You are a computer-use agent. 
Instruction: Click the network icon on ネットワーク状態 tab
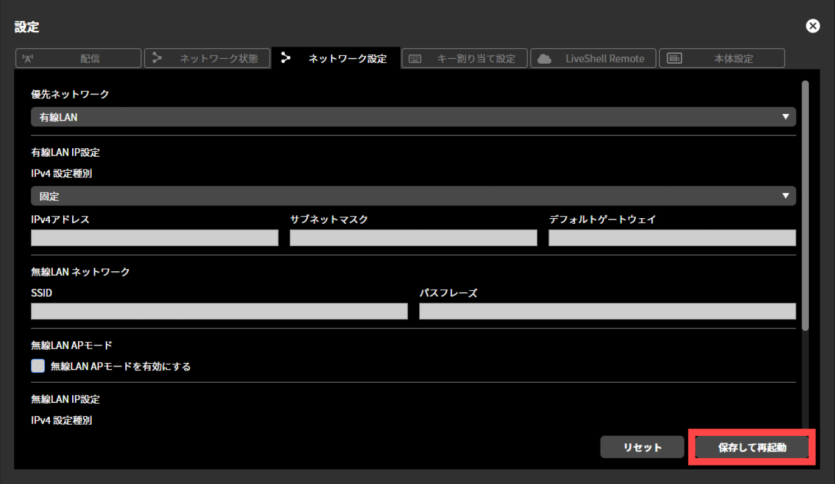157,58
